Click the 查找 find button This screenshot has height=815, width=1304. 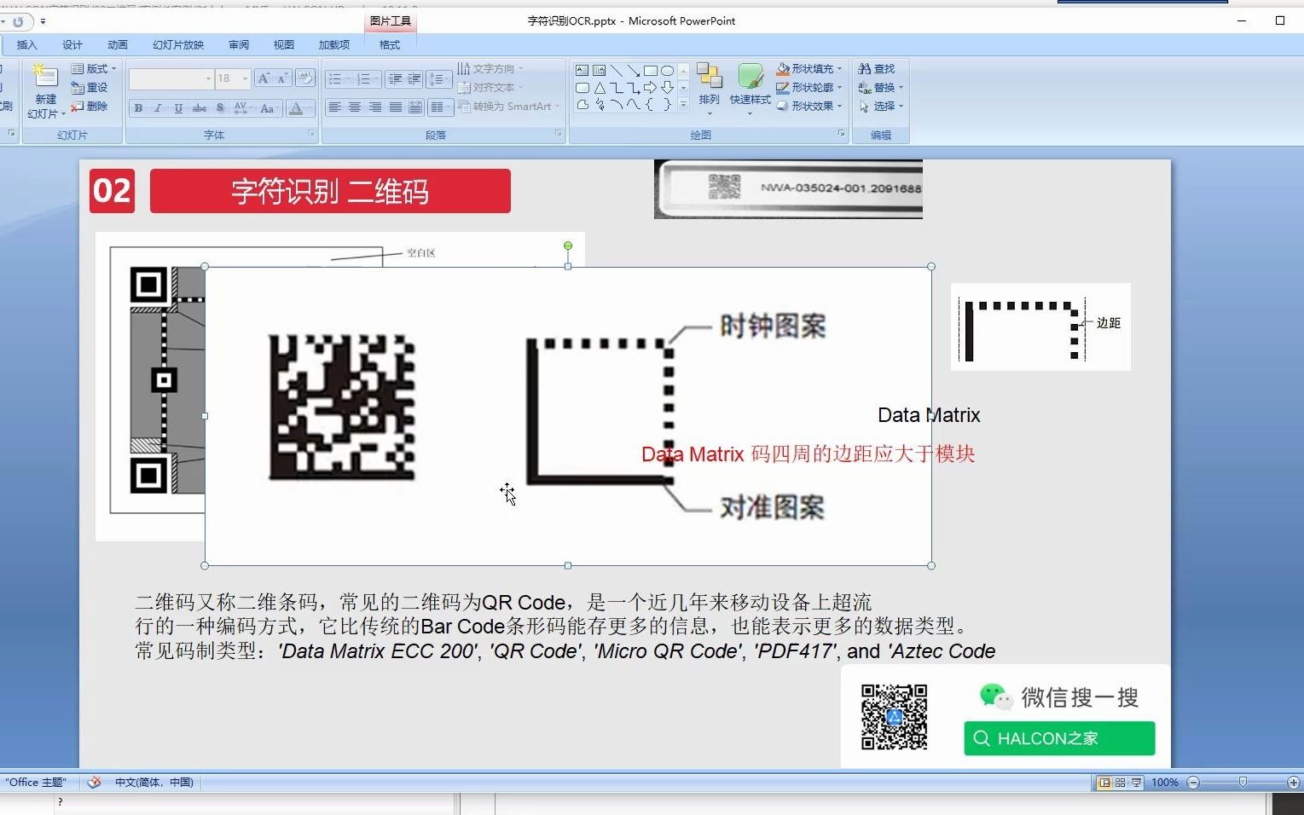coord(877,69)
